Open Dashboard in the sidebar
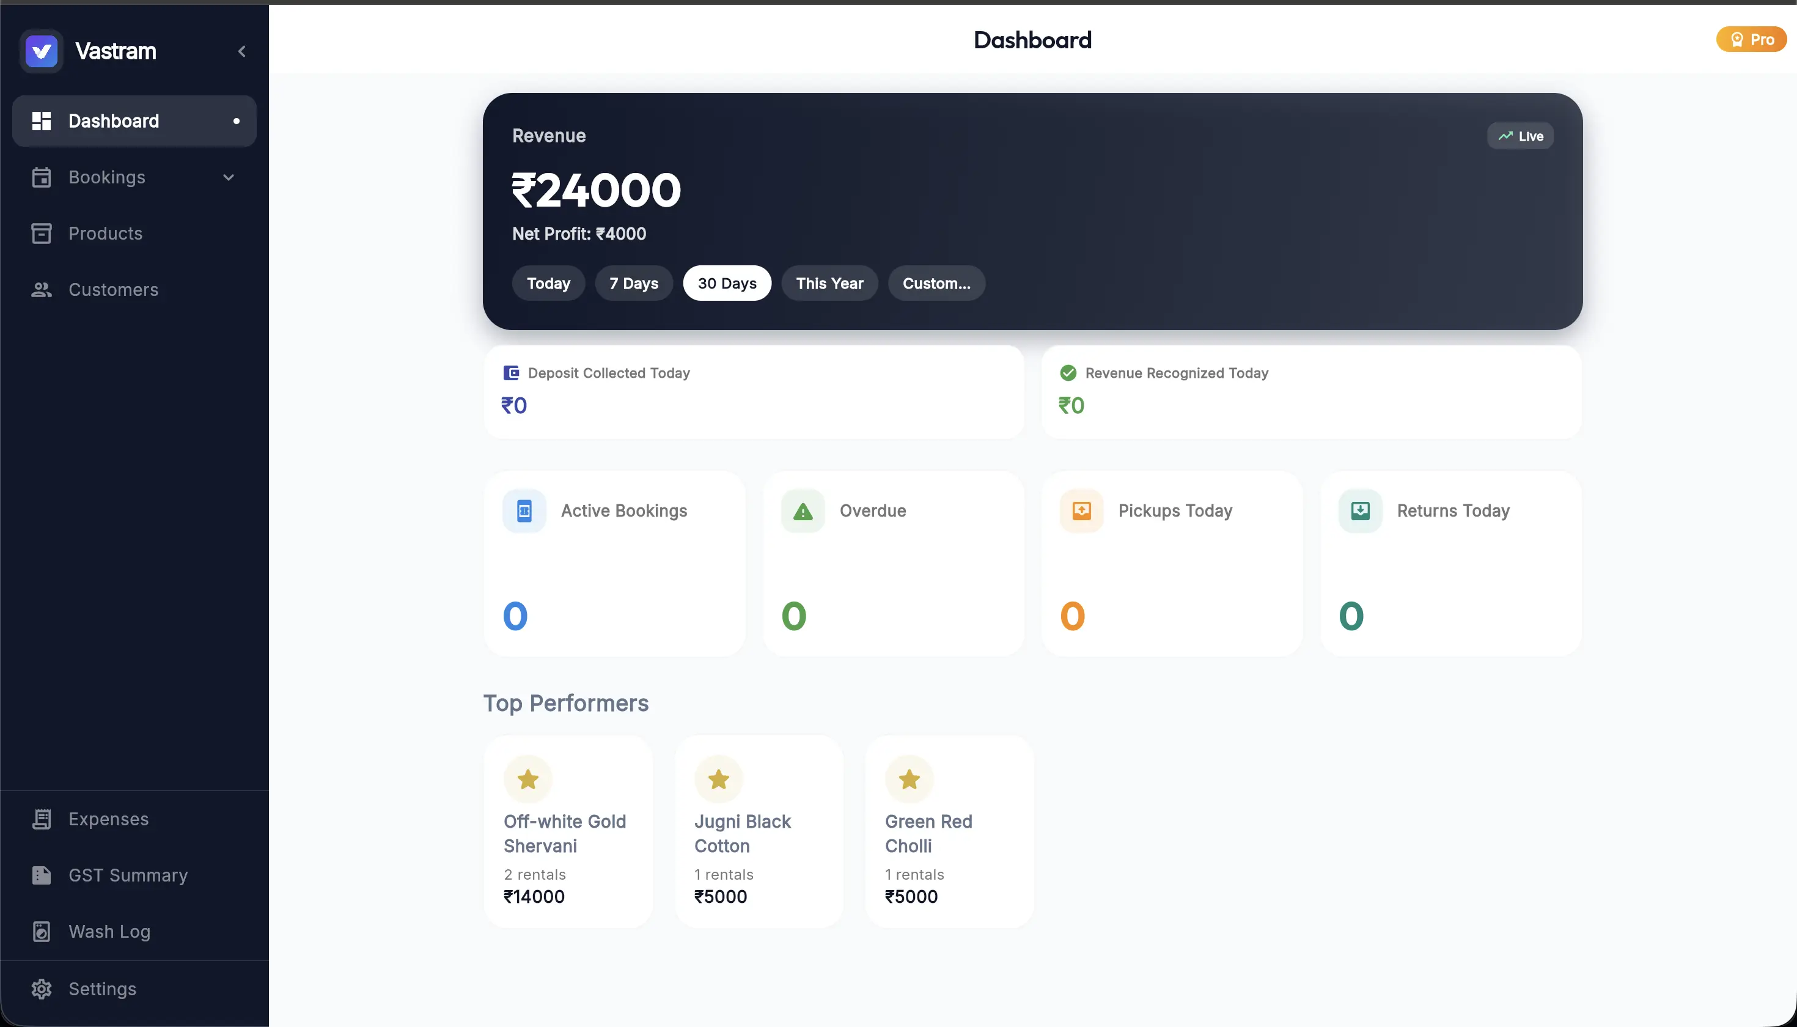The height and width of the screenshot is (1027, 1797). (x=134, y=120)
